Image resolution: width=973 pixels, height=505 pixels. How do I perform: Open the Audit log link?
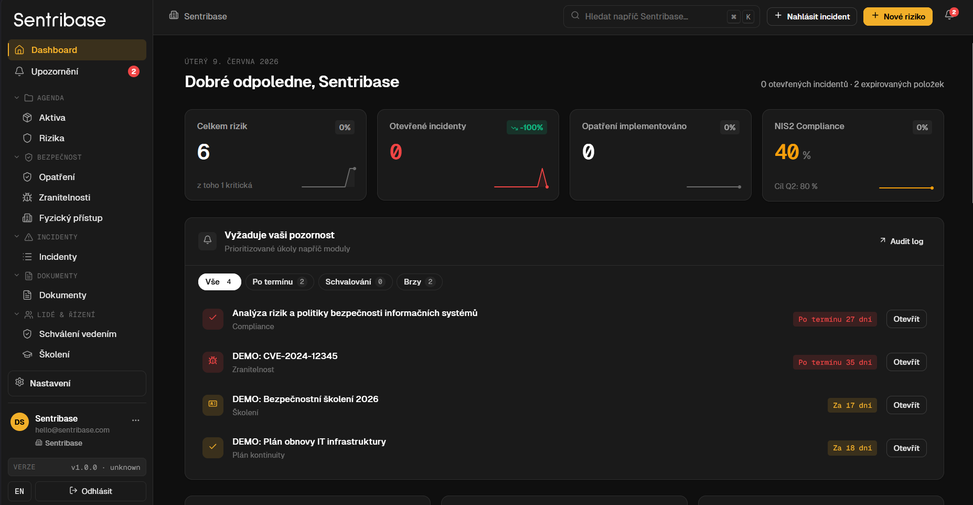902,241
